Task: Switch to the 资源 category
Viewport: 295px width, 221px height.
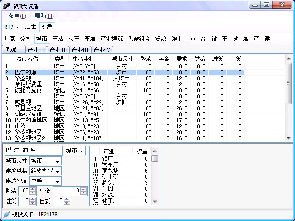Action: (x=160, y=39)
